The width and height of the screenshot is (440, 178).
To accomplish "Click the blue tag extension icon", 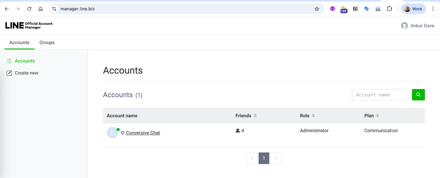I will click(x=366, y=9).
